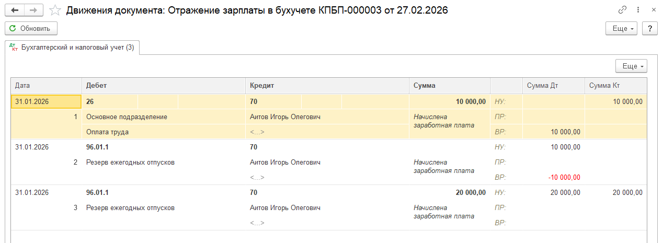Select the red -10 000,00 amount

click(564, 177)
